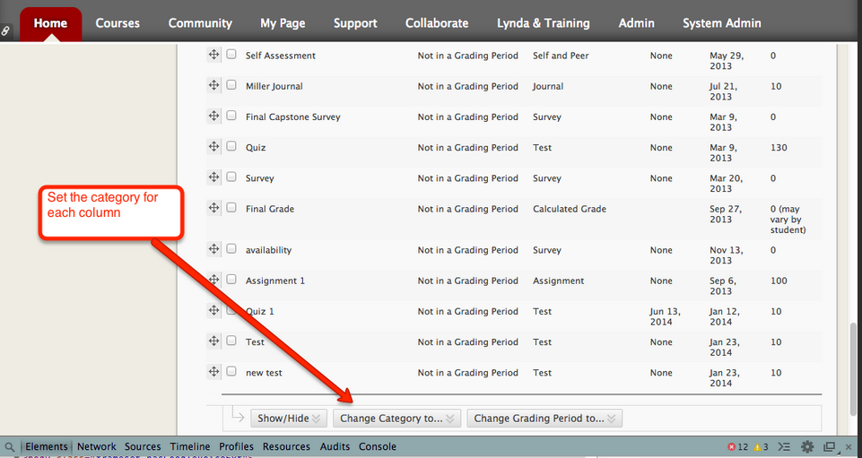Check the Assignment 1 checkbox
The image size is (862, 458).
231,279
